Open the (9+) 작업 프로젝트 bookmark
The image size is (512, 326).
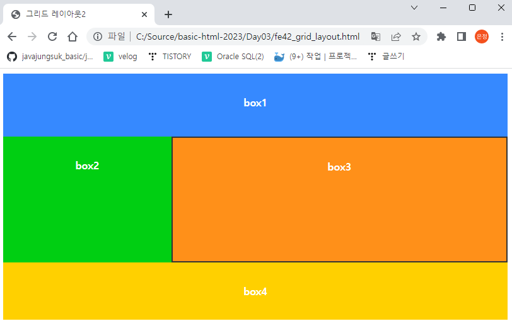[315, 57]
